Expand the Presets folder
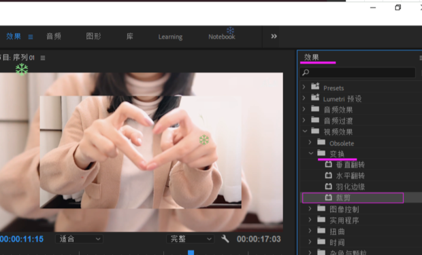422x255 pixels. pos(304,87)
